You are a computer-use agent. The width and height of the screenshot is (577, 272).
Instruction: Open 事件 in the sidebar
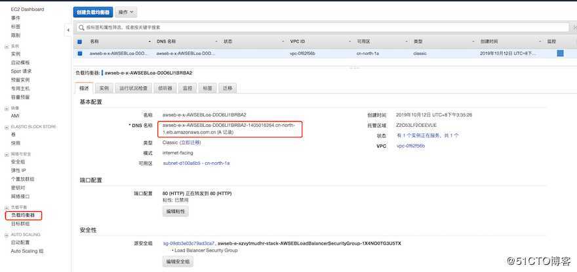(16, 18)
